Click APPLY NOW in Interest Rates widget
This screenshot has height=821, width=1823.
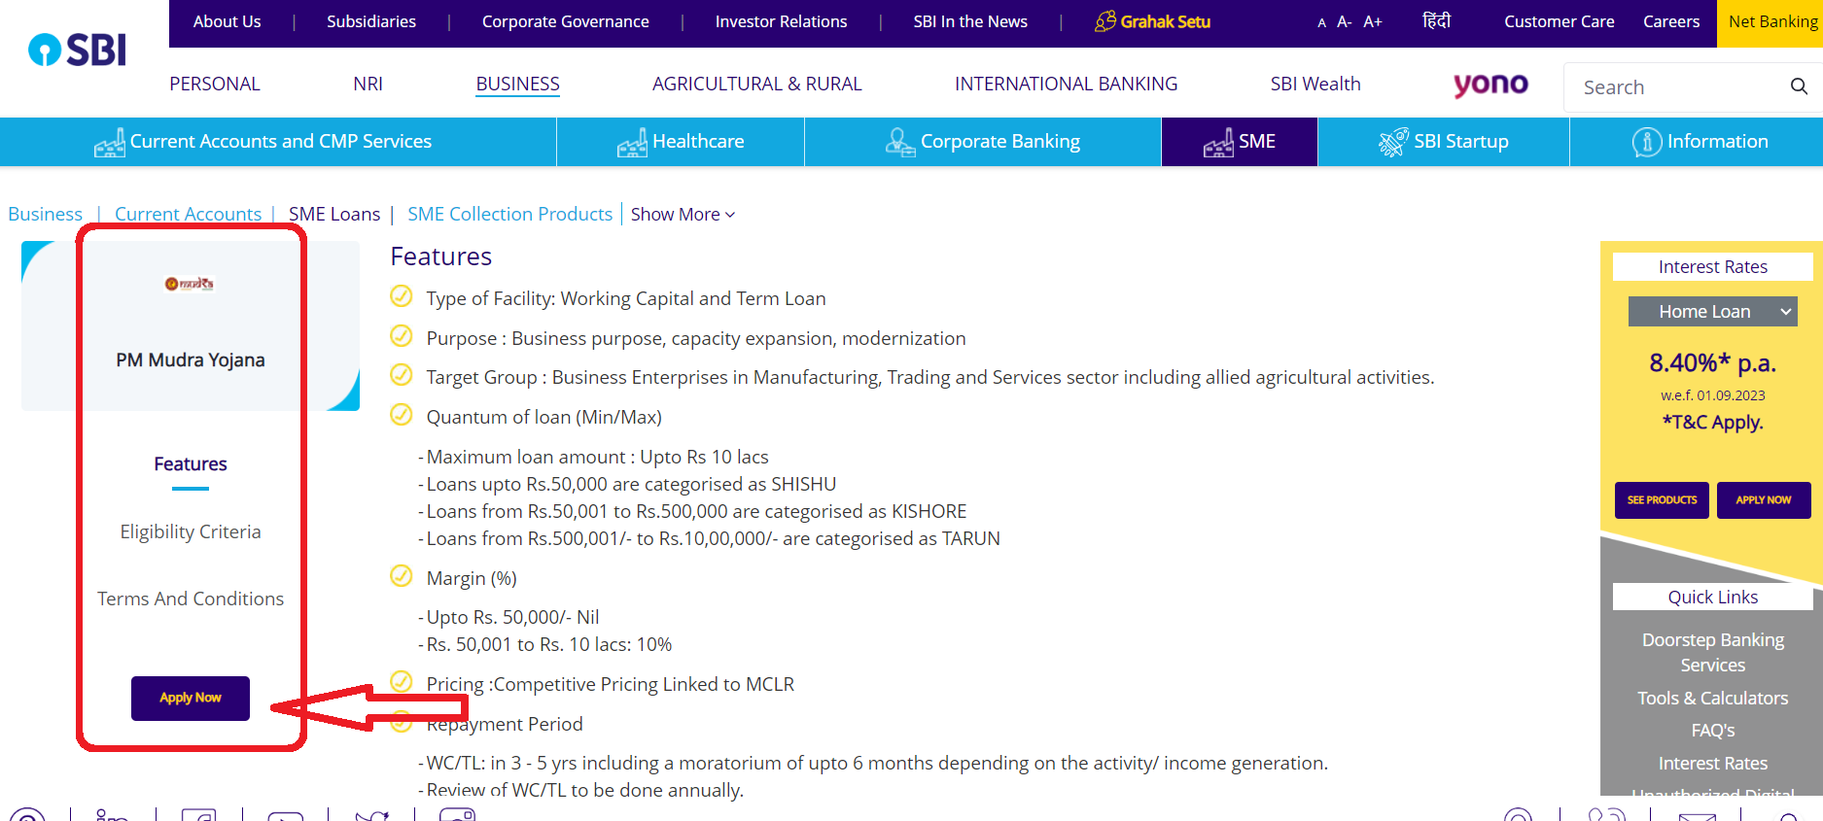pos(1764,500)
